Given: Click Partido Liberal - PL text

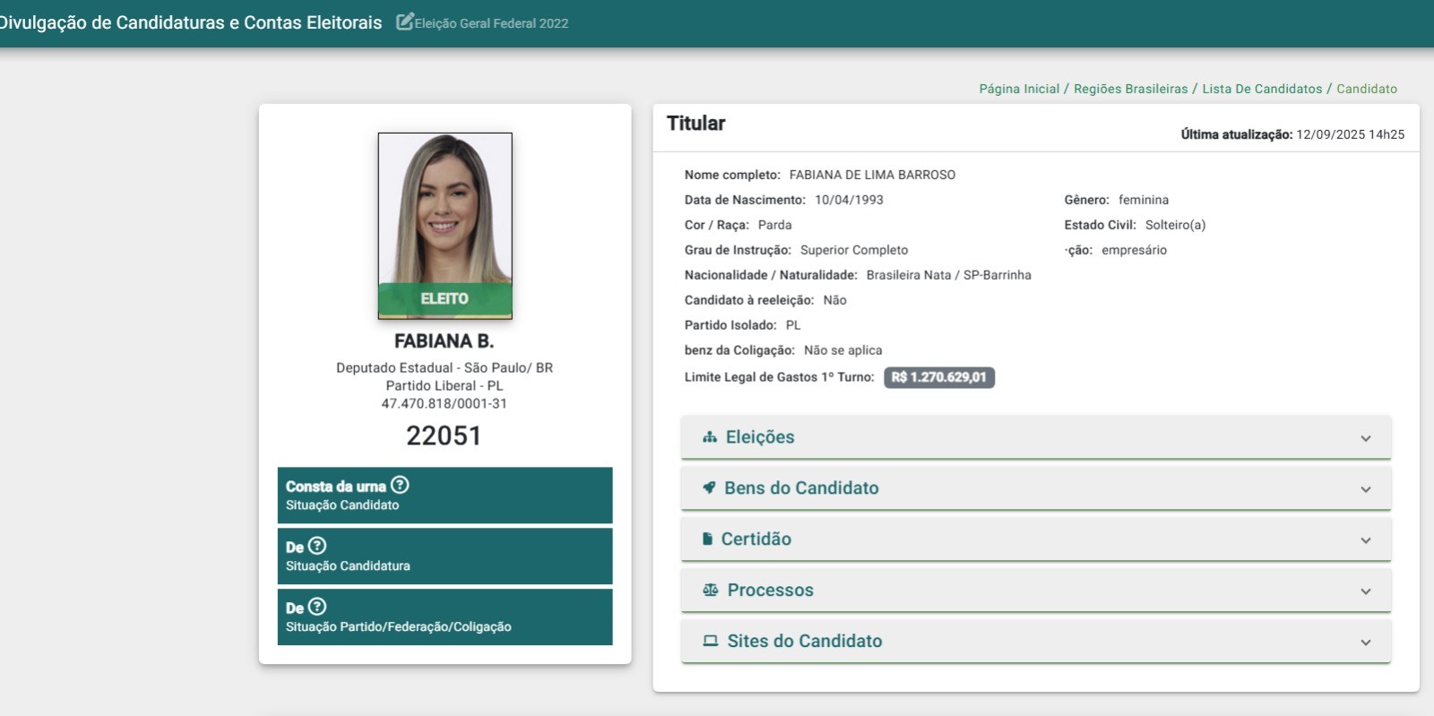Looking at the screenshot, I should point(445,385).
